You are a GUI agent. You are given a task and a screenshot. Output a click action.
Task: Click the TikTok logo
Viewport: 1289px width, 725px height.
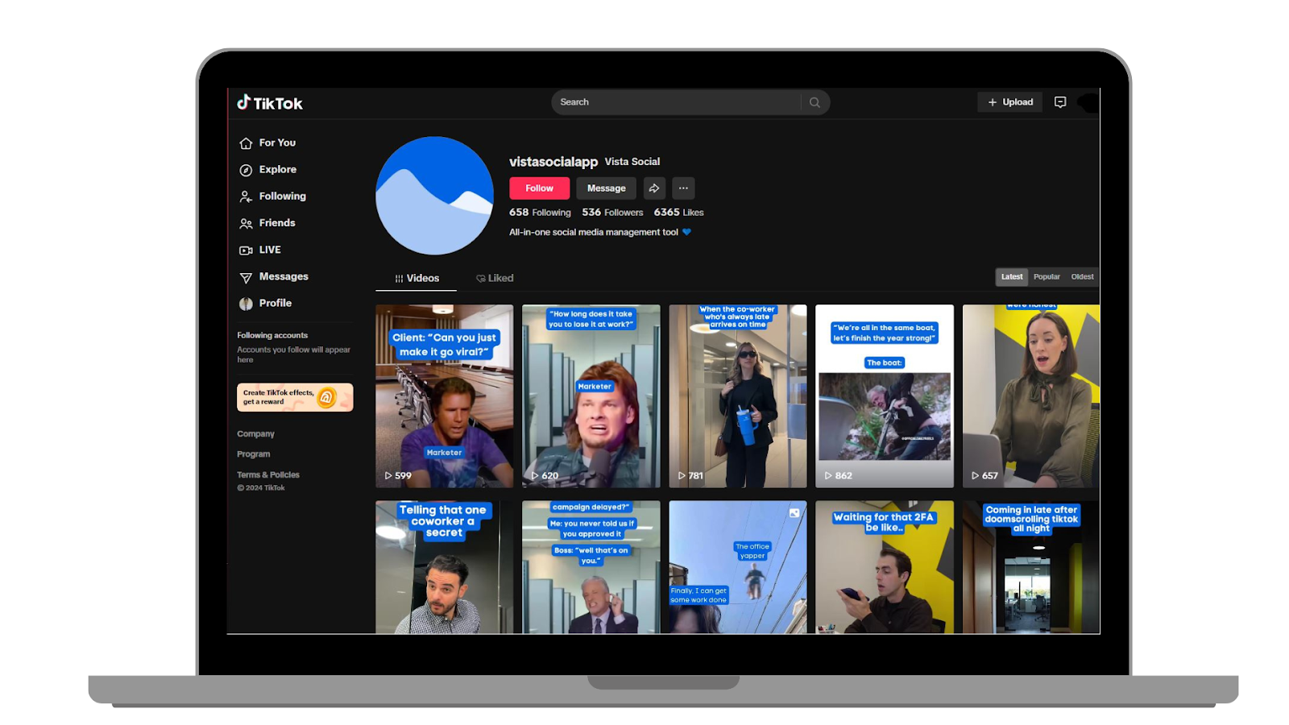tap(270, 102)
